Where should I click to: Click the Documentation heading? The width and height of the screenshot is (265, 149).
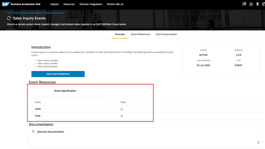click(x=41, y=124)
